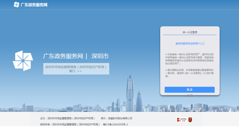Click the >> arrows after 窗口
The width and height of the screenshot is (239, 127).
pyautogui.click(x=79, y=71)
